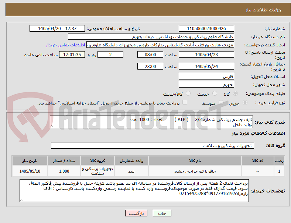291x223 pixels.
Task: Click the کد کالا column header
Action: [258, 161]
